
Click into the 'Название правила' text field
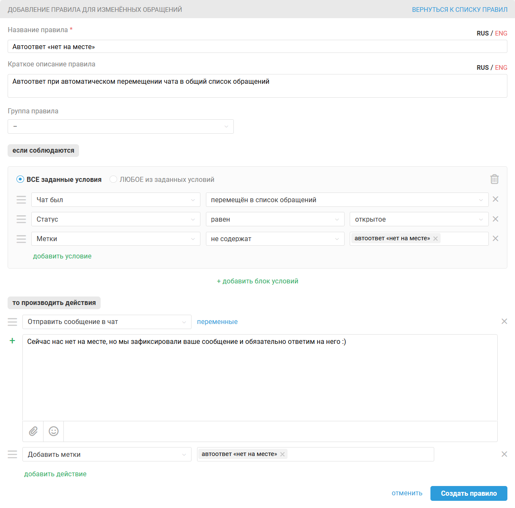click(x=257, y=47)
